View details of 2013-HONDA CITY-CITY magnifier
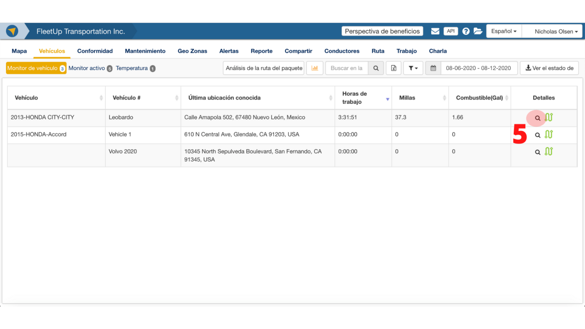 (537, 118)
